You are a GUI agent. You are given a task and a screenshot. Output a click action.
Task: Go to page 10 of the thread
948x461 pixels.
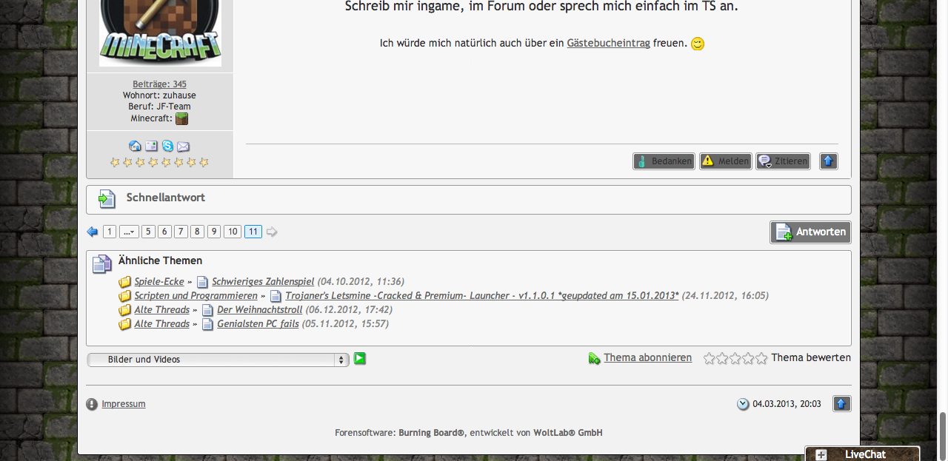tap(233, 232)
